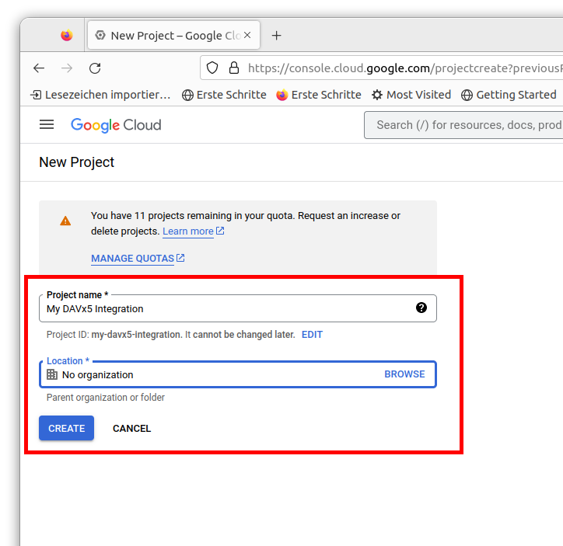Go forward to next page
The width and height of the screenshot is (563, 546).
(67, 68)
